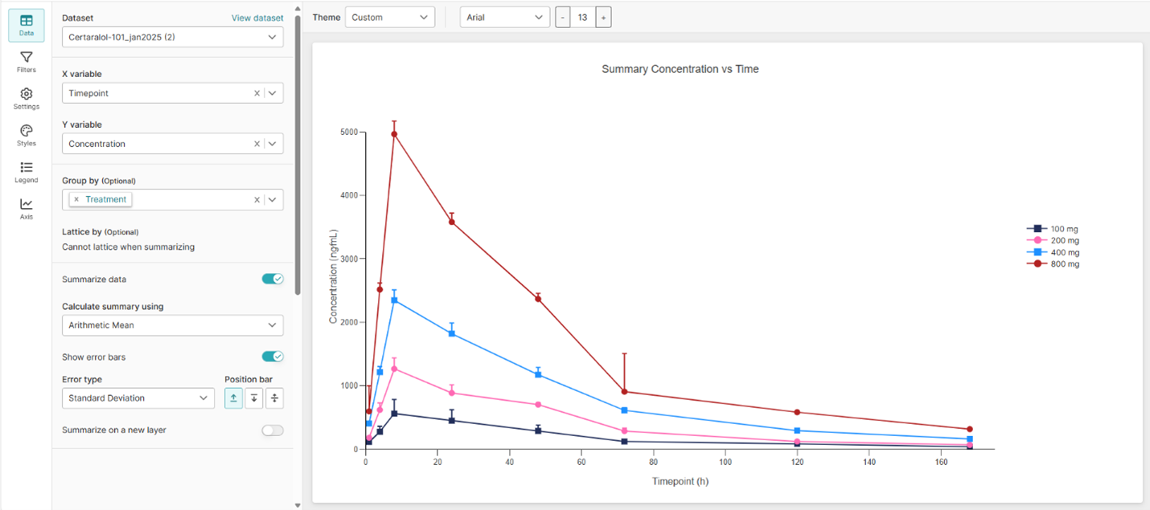Open the Styles panel
The height and width of the screenshot is (510, 1150).
pos(26,135)
